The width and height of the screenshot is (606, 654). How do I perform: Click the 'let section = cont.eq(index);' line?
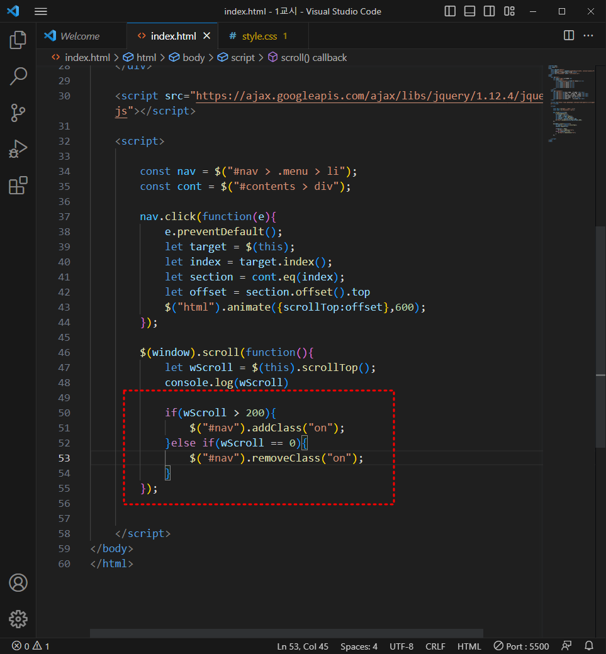(255, 277)
